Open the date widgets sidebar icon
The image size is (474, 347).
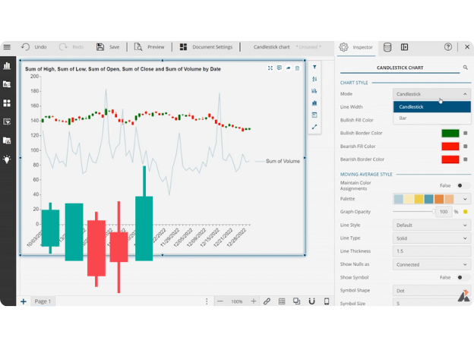[7, 140]
